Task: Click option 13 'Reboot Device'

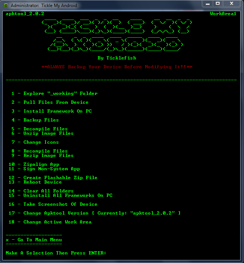Action: [35, 182]
